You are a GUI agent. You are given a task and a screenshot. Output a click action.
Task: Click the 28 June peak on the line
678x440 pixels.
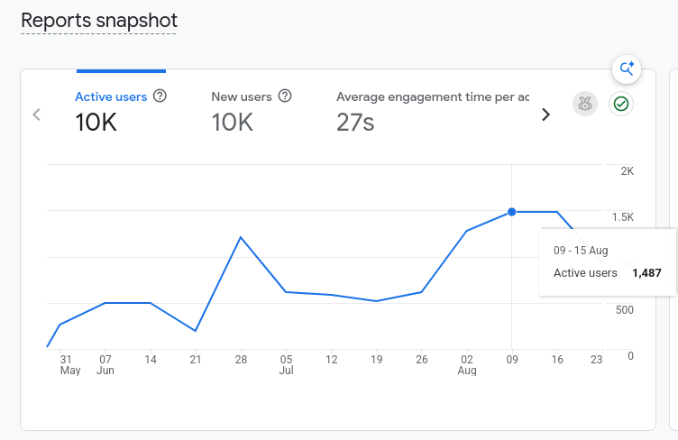tap(241, 237)
